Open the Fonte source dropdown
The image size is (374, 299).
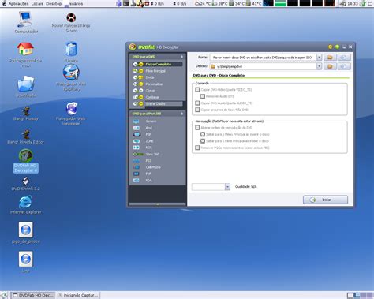319,58
